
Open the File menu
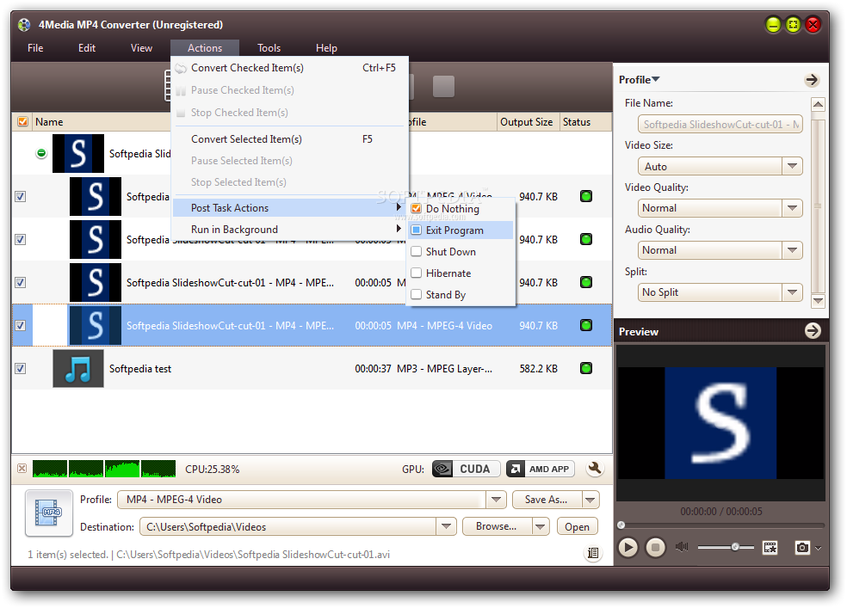click(35, 48)
